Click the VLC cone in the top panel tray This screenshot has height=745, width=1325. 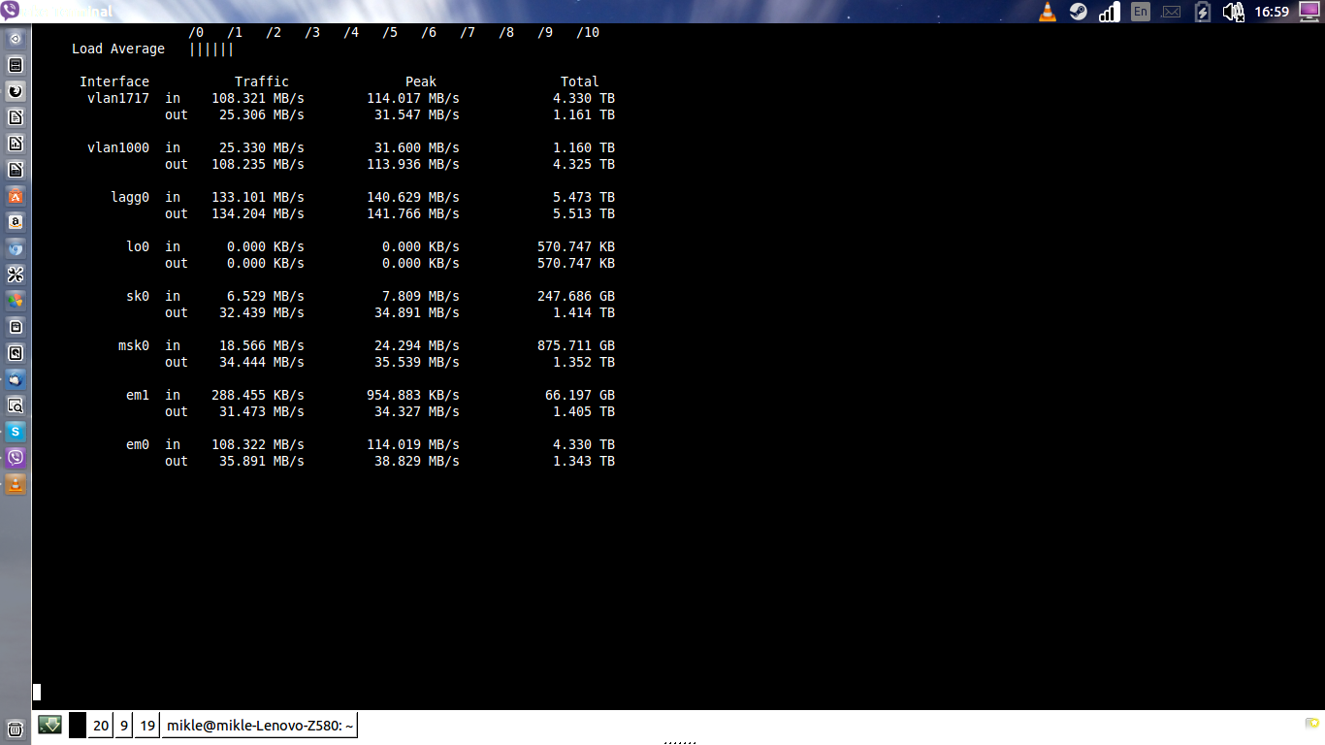pyautogui.click(x=1048, y=12)
